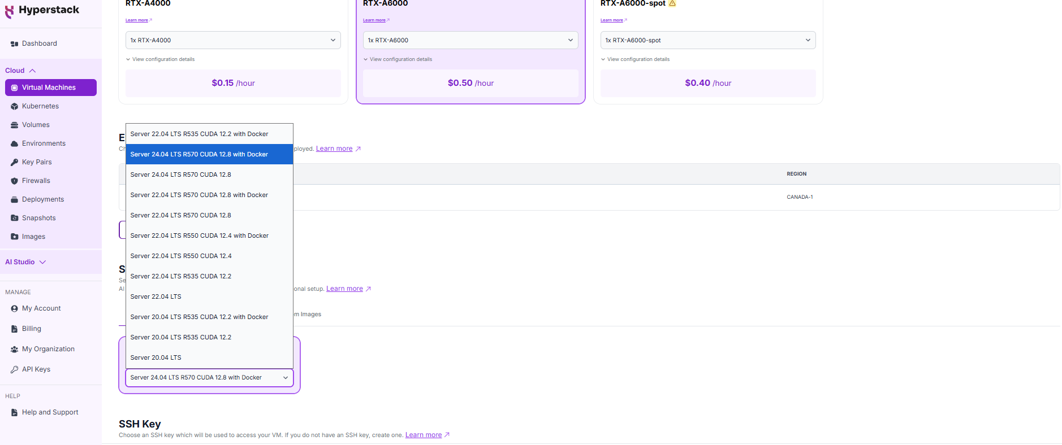This screenshot has height=445, width=1062.
Task: Expand RTX-A4000 View configuration details
Action: (x=160, y=59)
